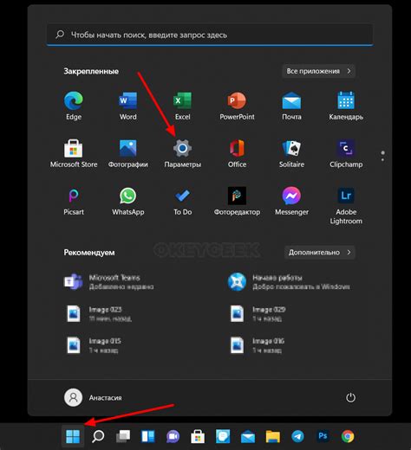411x450 pixels.
Task: Open the Mail envelope taskbar icon
Action: (x=248, y=436)
